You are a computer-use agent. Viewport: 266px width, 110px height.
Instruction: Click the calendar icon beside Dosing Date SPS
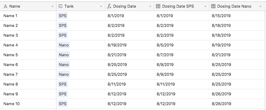coord(158,6)
